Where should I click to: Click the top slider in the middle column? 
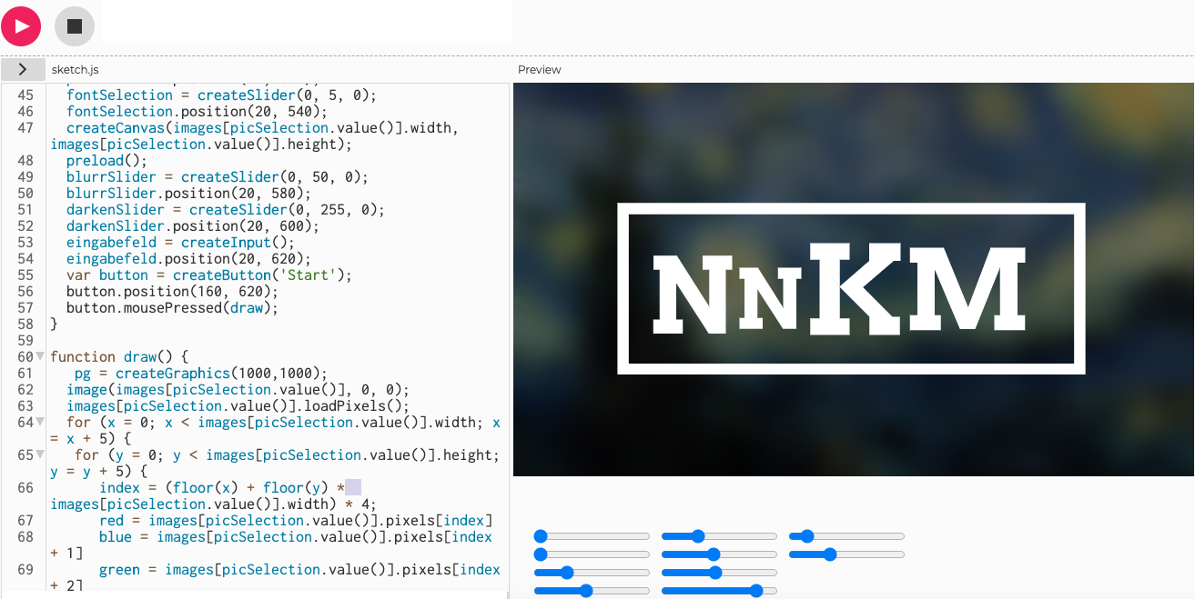719,536
